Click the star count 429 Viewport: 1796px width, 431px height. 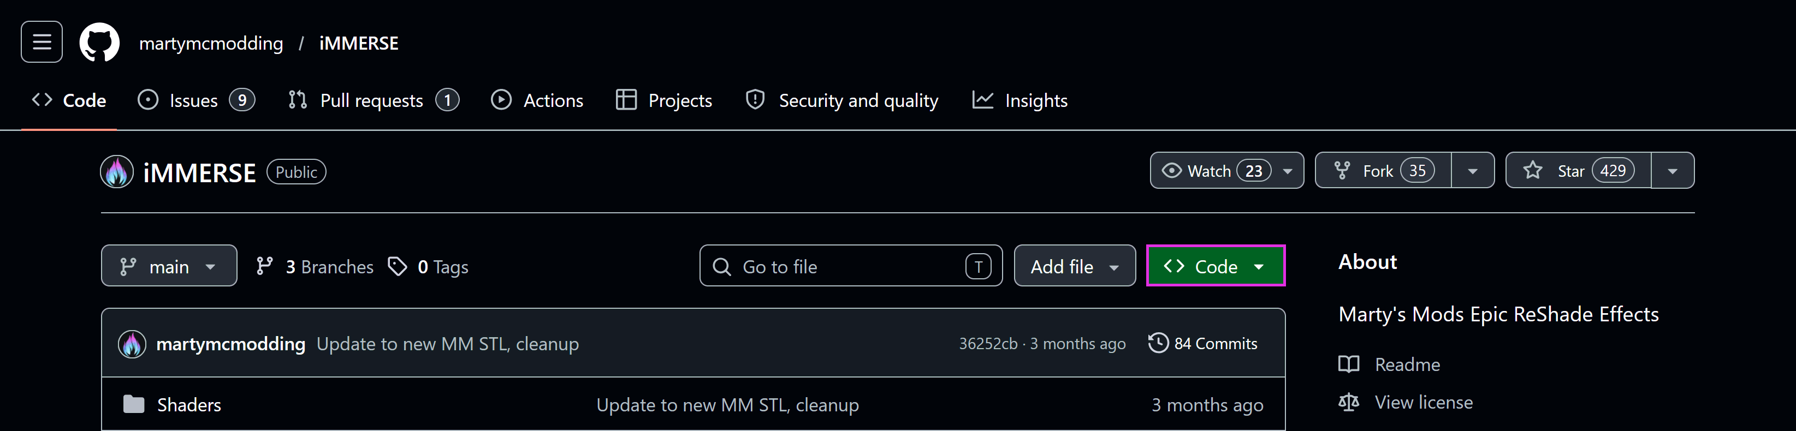click(1613, 171)
